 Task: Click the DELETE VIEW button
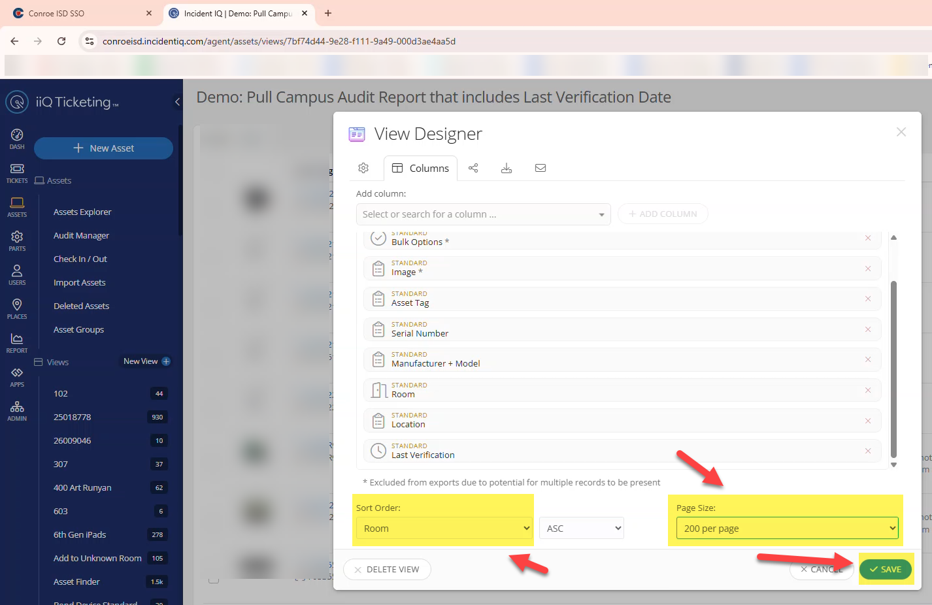[387, 569]
